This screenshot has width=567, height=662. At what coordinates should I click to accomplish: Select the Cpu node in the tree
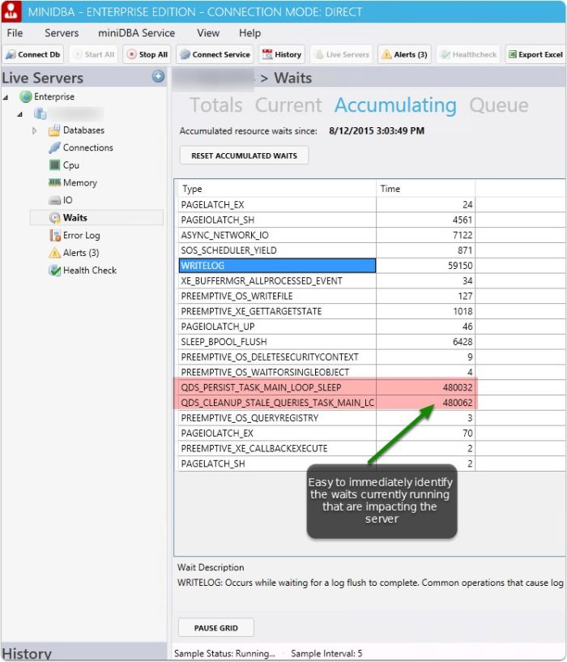pos(70,165)
